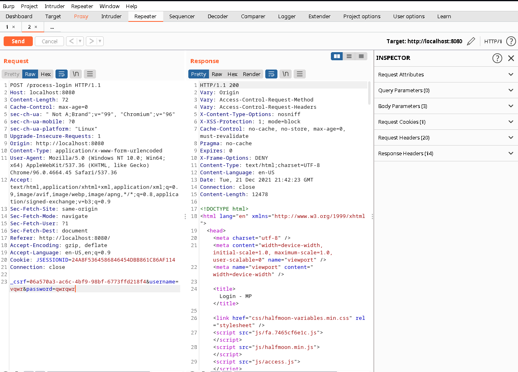Open the forward history dropdown arrow
Image resolution: width=518 pixels, height=372 pixels.
point(100,41)
